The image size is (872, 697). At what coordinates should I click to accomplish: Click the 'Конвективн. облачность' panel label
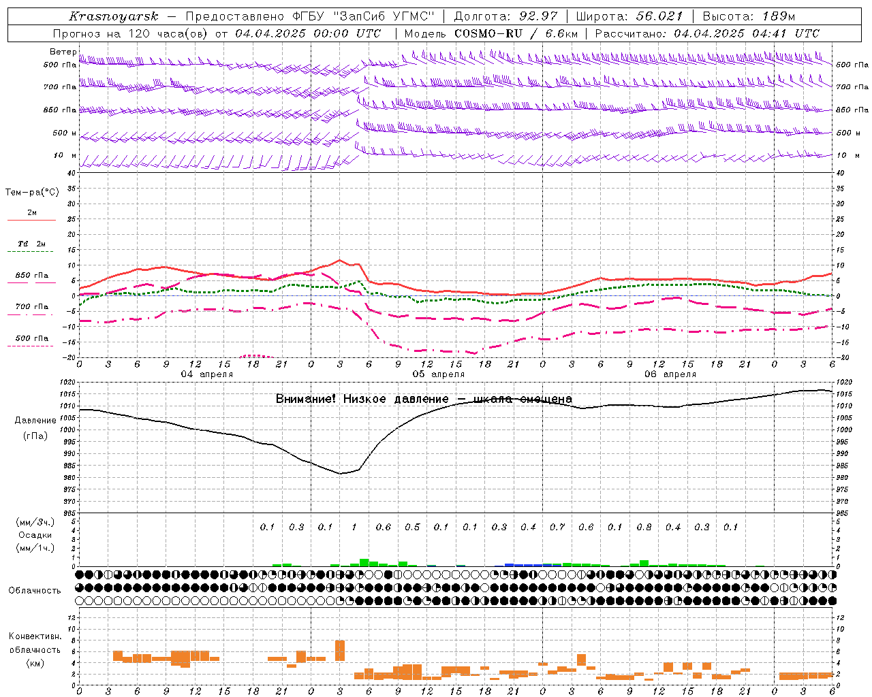pyautogui.click(x=35, y=643)
